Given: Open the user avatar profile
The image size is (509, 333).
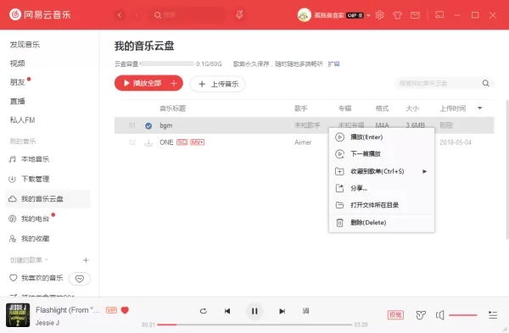Looking at the screenshot, I should click(x=305, y=15).
